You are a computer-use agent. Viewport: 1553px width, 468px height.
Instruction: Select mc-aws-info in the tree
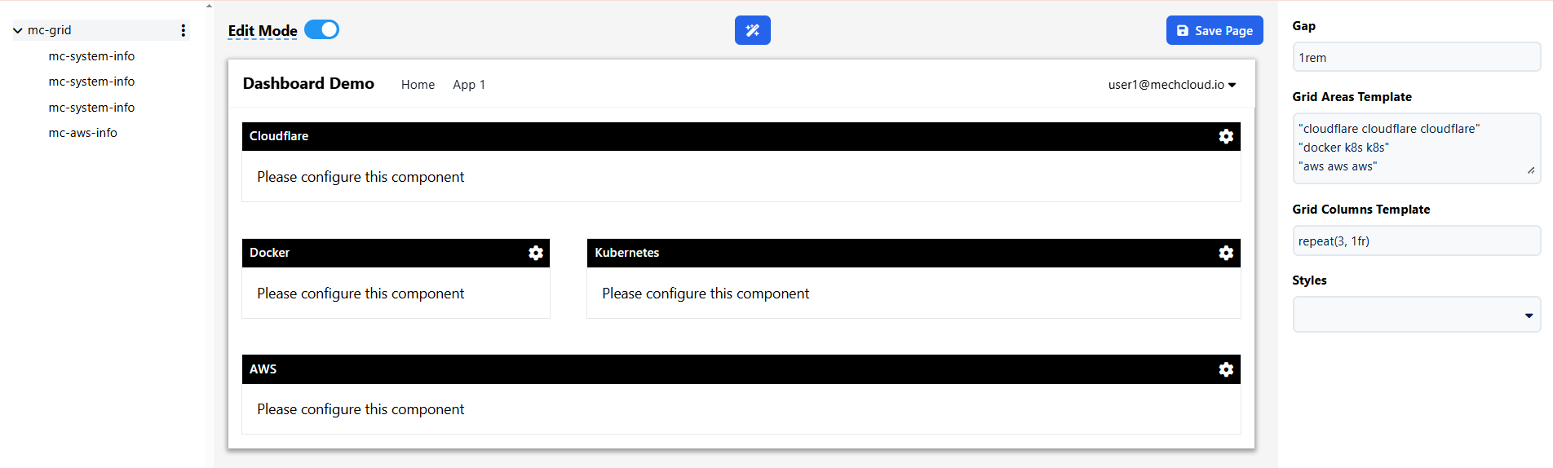pyautogui.click(x=83, y=133)
